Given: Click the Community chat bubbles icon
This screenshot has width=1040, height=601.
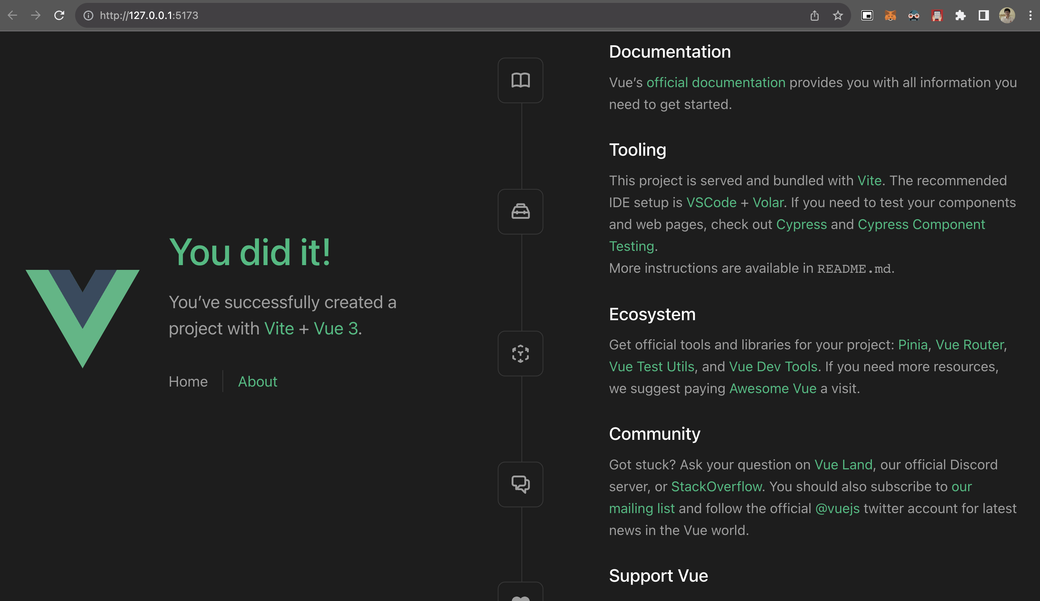Looking at the screenshot, I should click(x=520, y=484).
